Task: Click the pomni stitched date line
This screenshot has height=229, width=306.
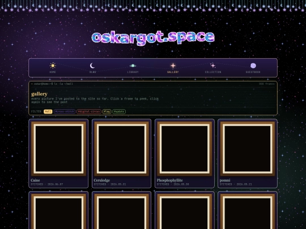Action: tap(236, 184)
